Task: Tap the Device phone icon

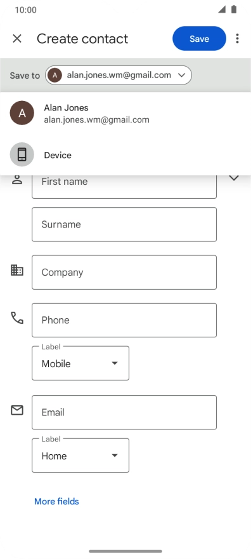Action: [x=22, y=155]
